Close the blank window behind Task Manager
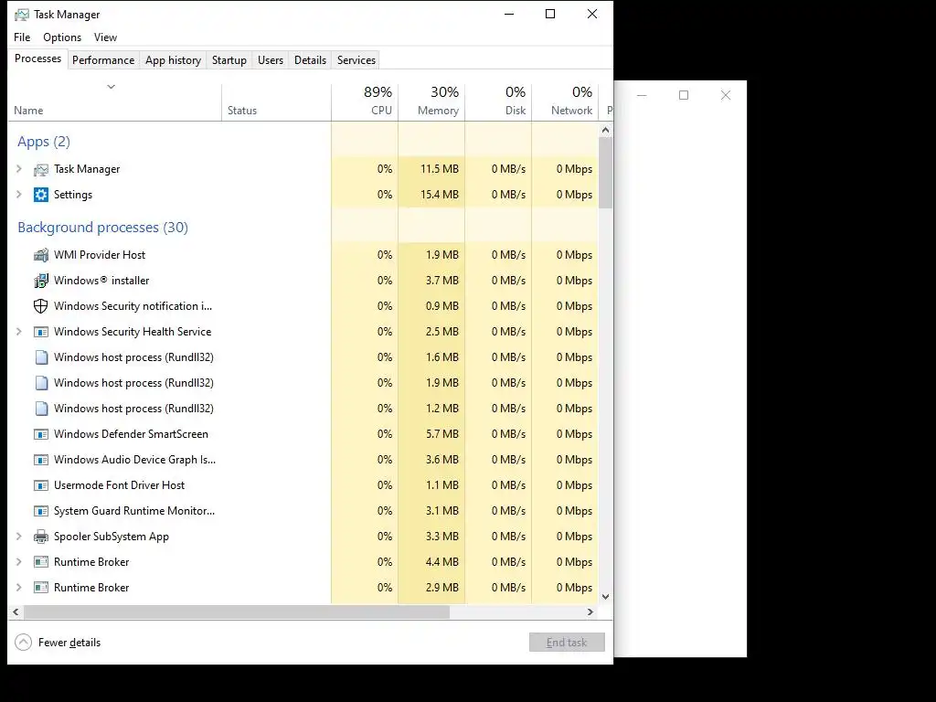 725,95
